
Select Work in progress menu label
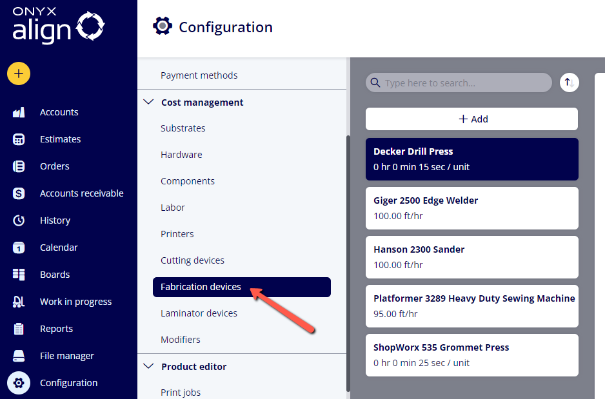(75, 302)
